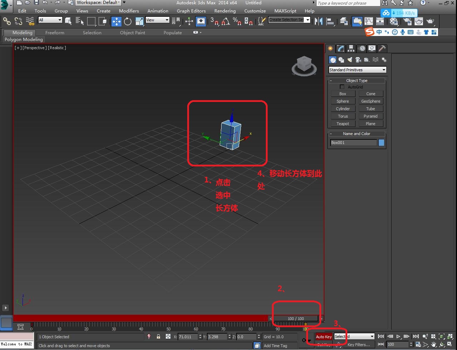This screenshot has height=350, width=457.
Task: Choose the Select Object arrow tool
Action: [68, 21]
